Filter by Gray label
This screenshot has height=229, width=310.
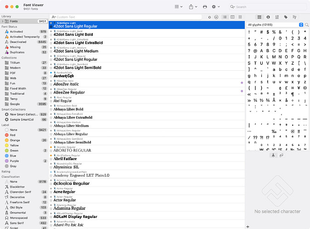[24, 166]
